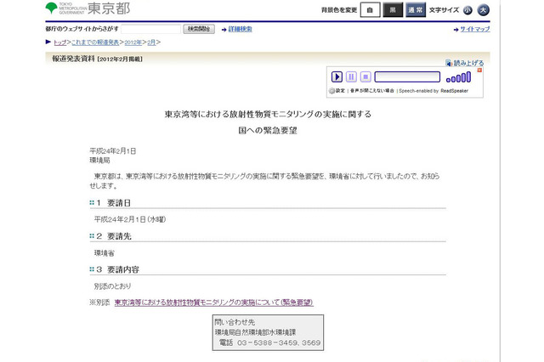Open ReadSpeaker 設定 settings
Image resolution: width=544 pixels, height=362 pixels.
click(337, 91)
